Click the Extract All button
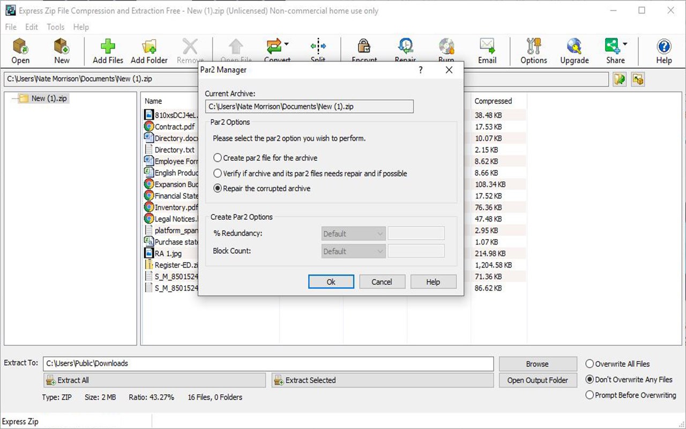Screen dimensions: 686x429 click(x=154, y=380)
